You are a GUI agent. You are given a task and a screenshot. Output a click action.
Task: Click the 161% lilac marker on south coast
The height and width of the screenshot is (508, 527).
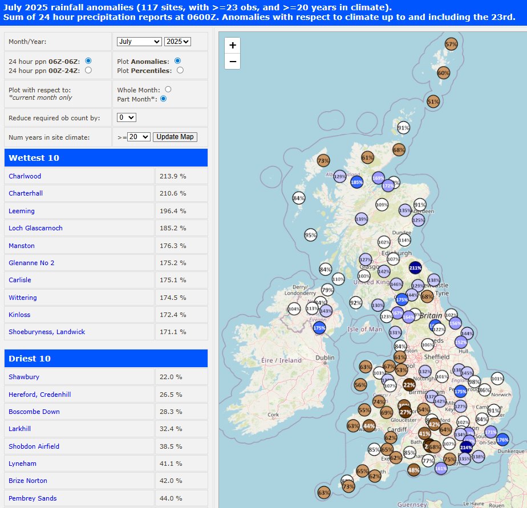[x=441, y=468]
